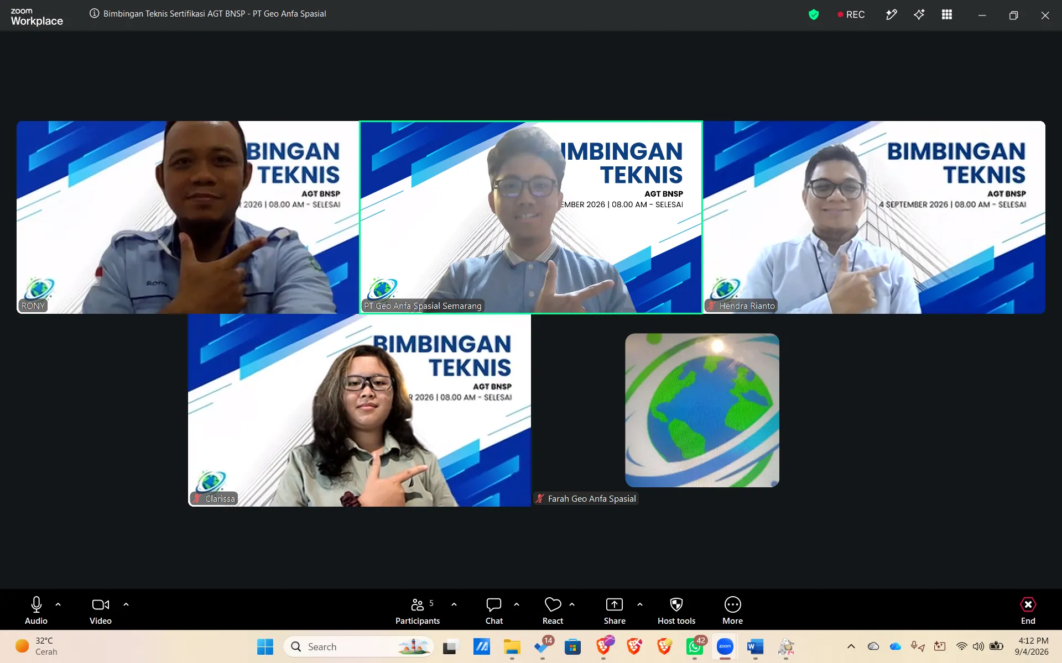1062x663 pixels.
Task: Open Microsoft Word from taskbar
Action: [755, 646]
